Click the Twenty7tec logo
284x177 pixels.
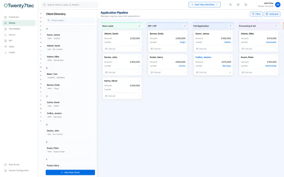click(19, 6)
